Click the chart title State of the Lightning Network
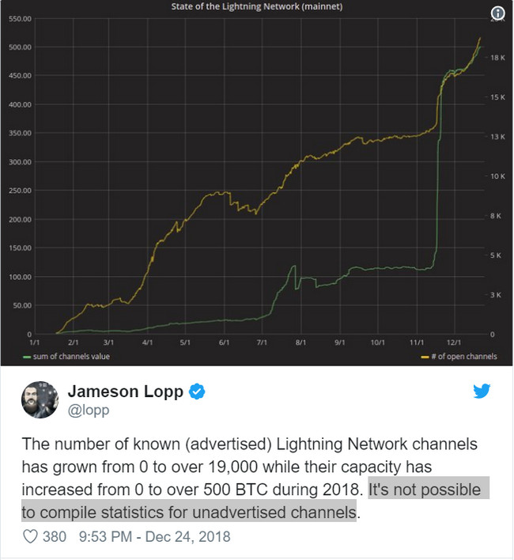The height and width of the screenshot is (560, 514). point(257,6)
